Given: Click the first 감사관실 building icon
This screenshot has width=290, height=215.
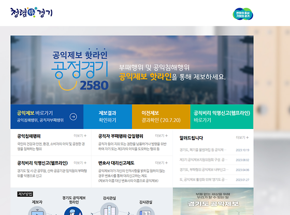Looking at the screenshot, I should (x=109, y=209).
